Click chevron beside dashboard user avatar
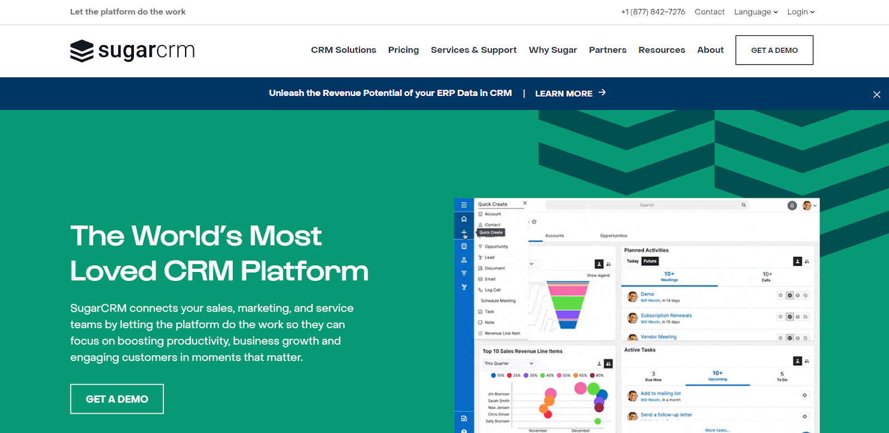This screenshot has width=889, height=433. (815, 205)
